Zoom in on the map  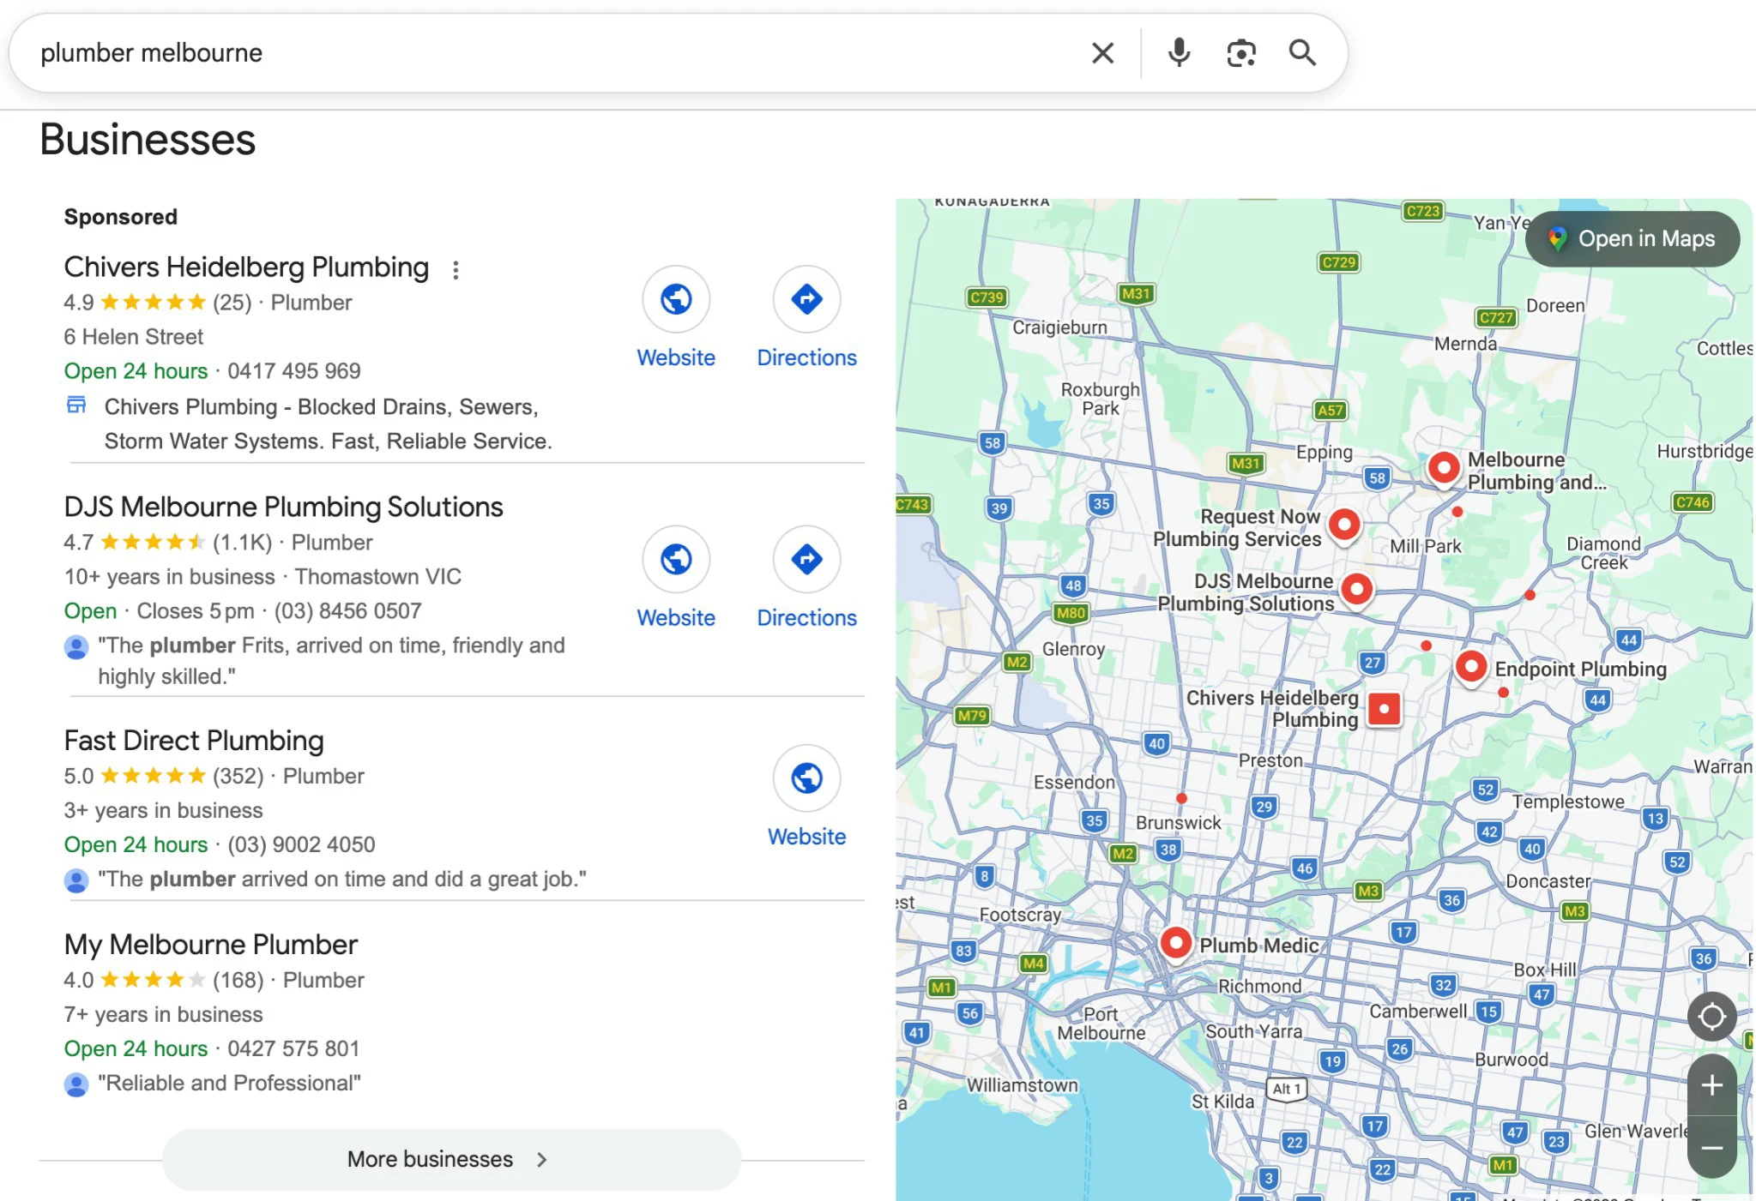1711,1085
